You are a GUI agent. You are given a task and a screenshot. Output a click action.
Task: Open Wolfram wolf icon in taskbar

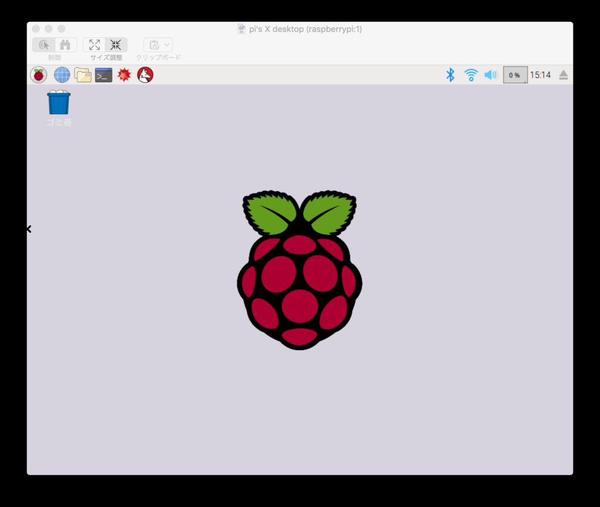(145, 75)
